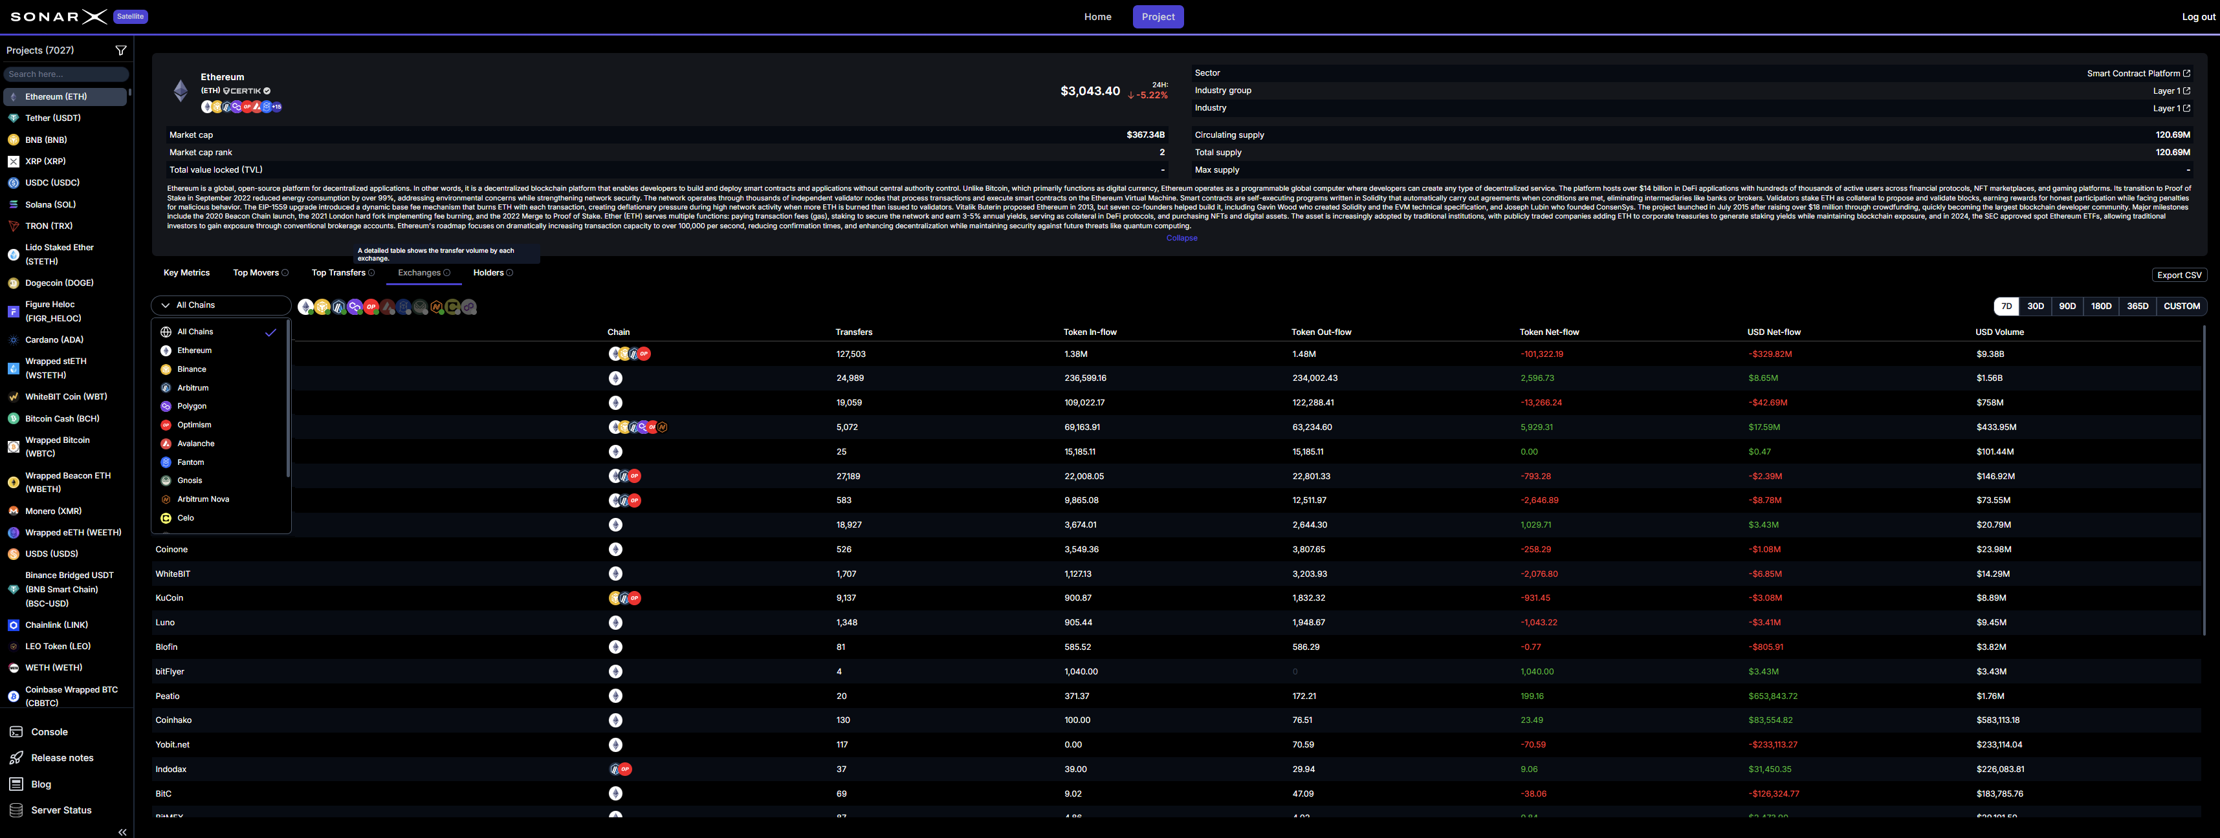Toggle the Binance chain filter icon
Screen dimensions: 2220x838
pos(322,306)
